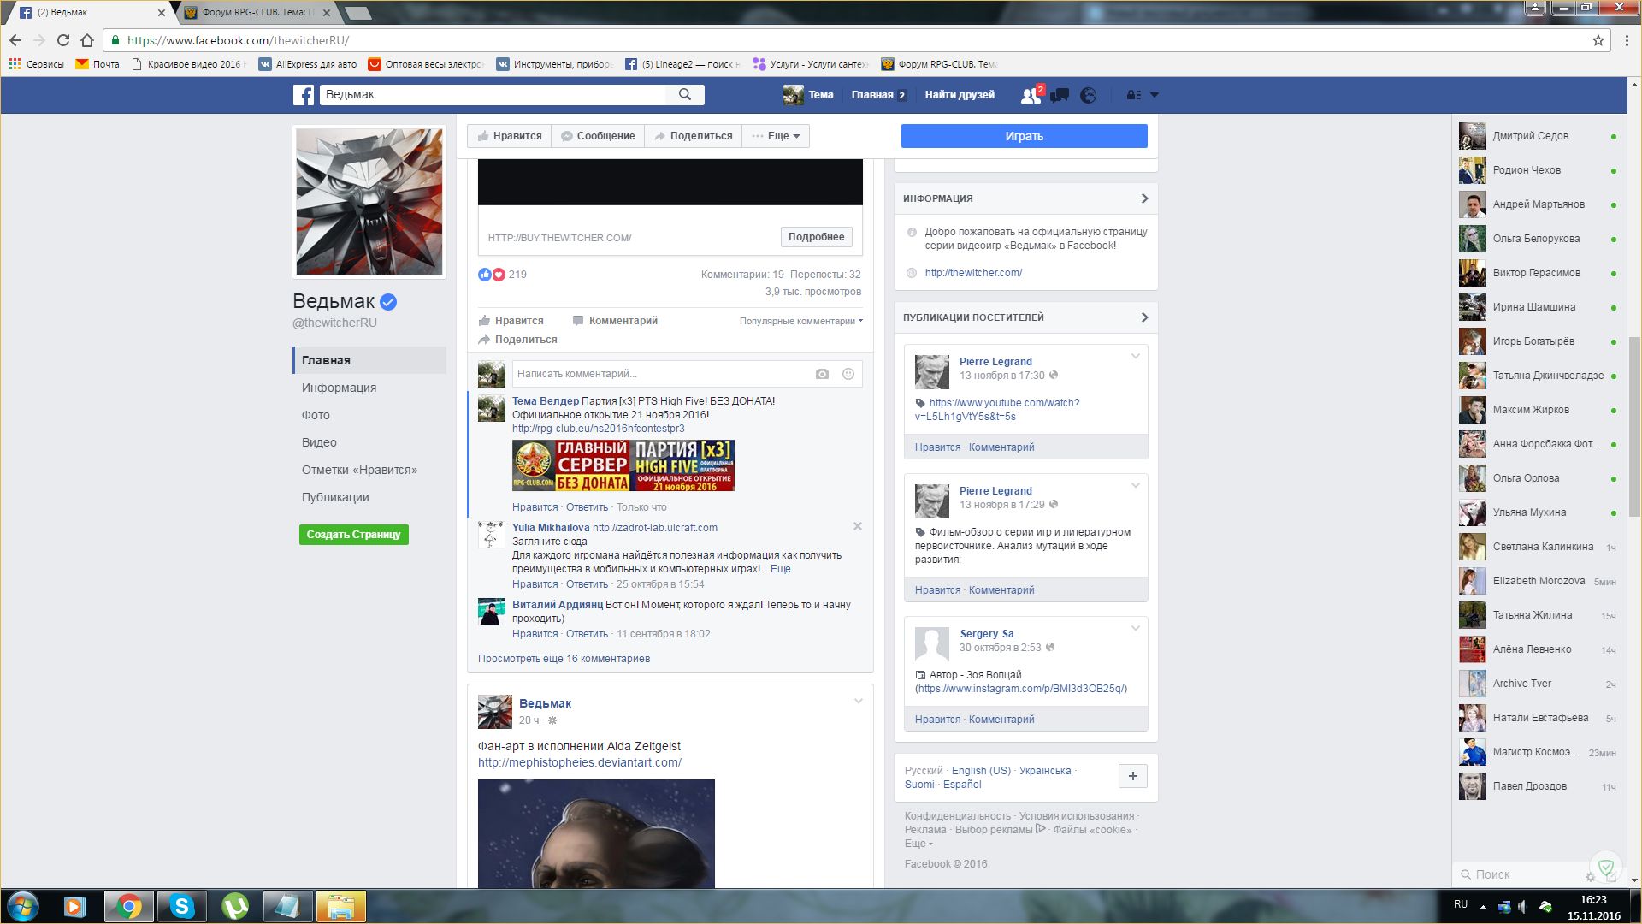The image size is (1642, 924).
Task: Open the media player taskbar icon
Action: click(x=75, y=906)
